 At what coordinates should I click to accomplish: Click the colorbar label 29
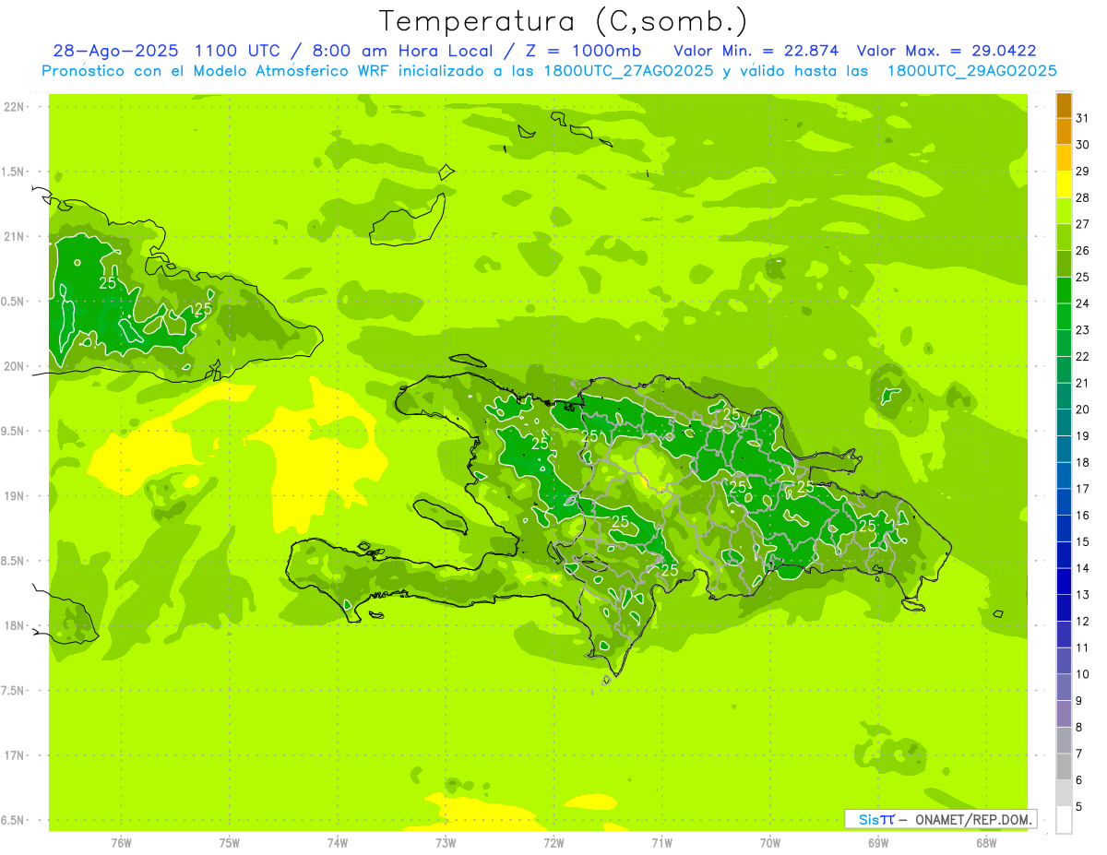(1083, 172)
